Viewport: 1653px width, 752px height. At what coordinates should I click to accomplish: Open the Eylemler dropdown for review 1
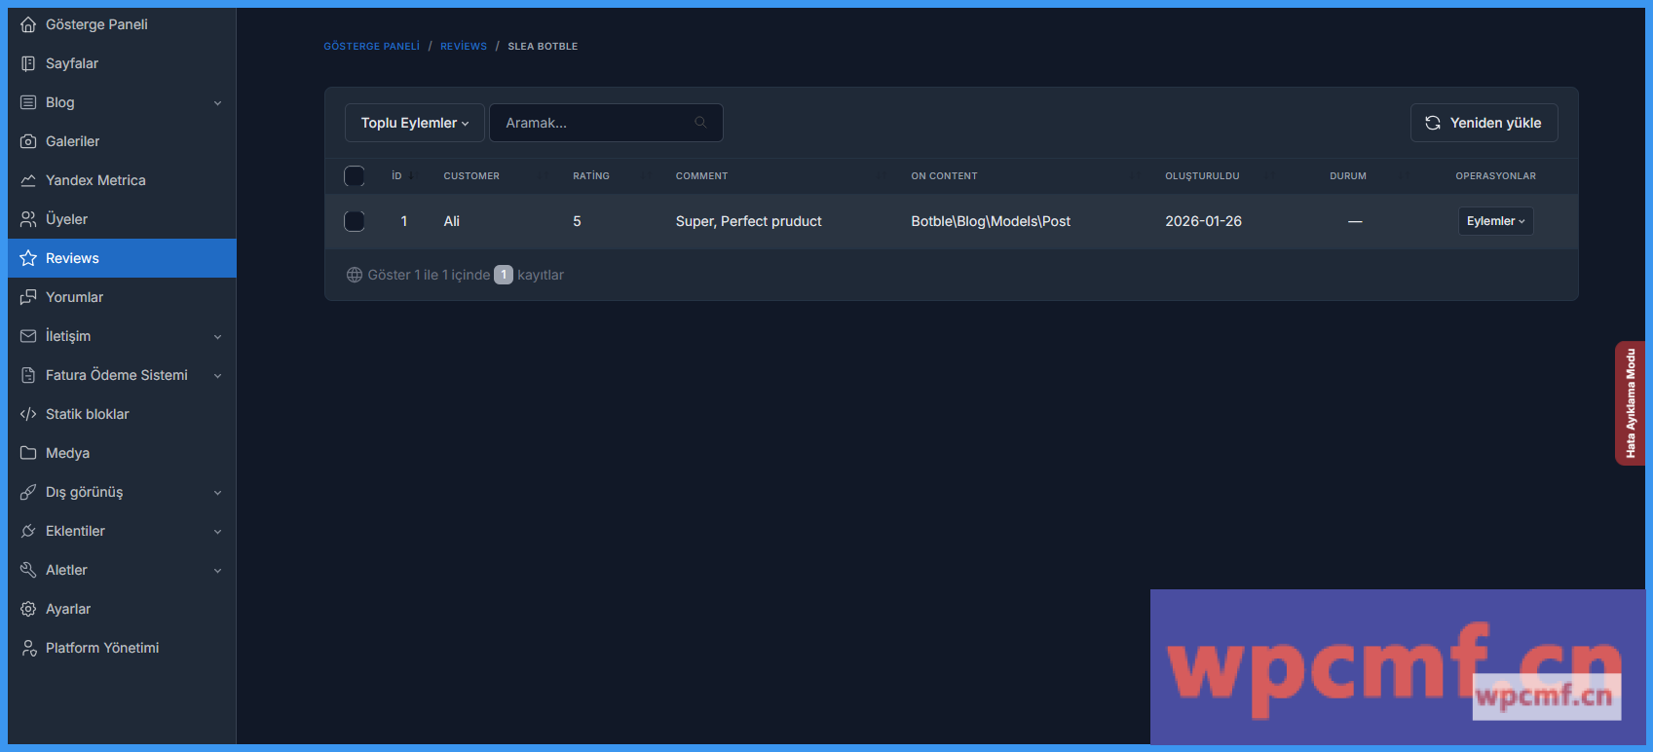[x=1495, y=221]
